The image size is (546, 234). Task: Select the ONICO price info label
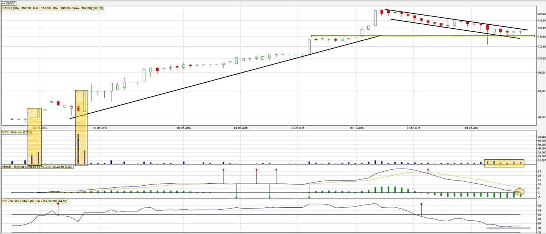pyautogui.click(x=53, y=8)
